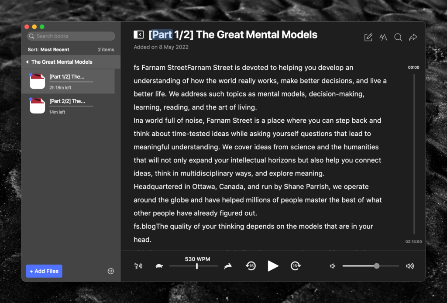Adjust the volume slider
Viewport: 447px width, 303px height.
click(371, 266)
